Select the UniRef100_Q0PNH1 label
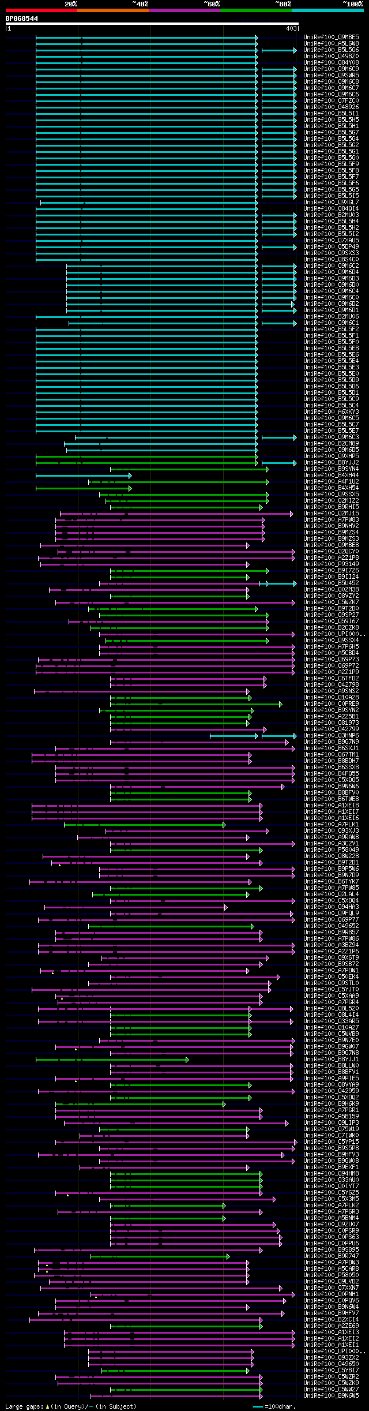Screen dimensions: 369x1411 331,1294
